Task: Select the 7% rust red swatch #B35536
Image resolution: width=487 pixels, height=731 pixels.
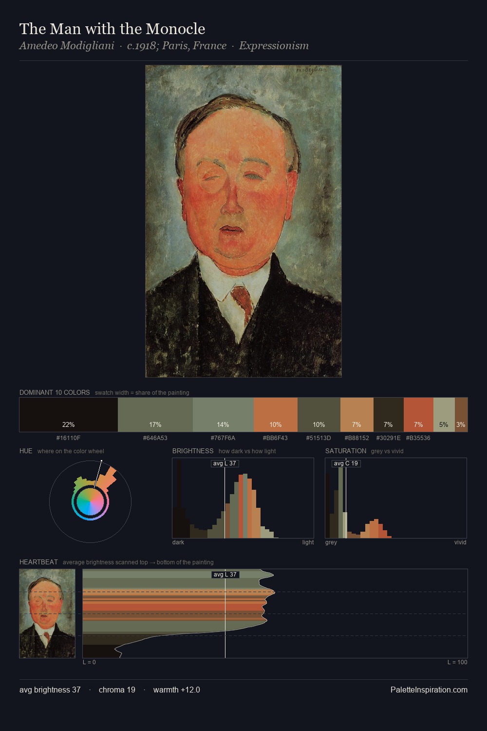Action: [x=418, y=415]
